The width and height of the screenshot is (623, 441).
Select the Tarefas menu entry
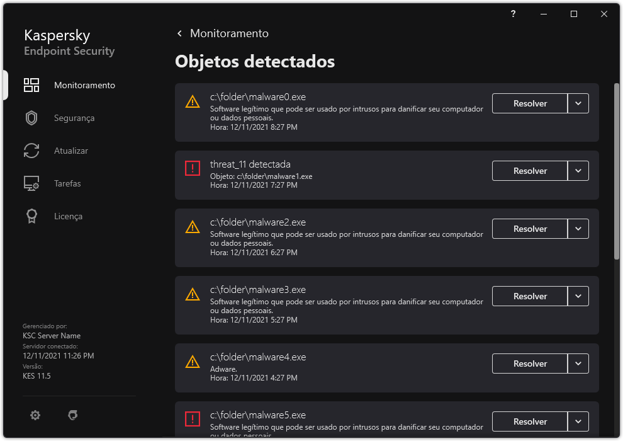[x=67, y=183]
